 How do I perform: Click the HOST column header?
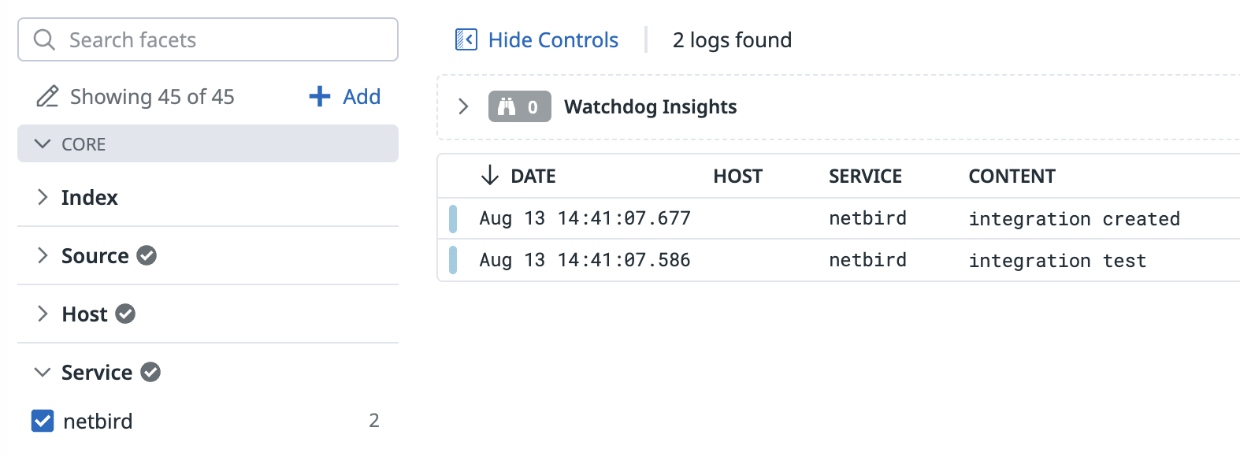[737, 176]
